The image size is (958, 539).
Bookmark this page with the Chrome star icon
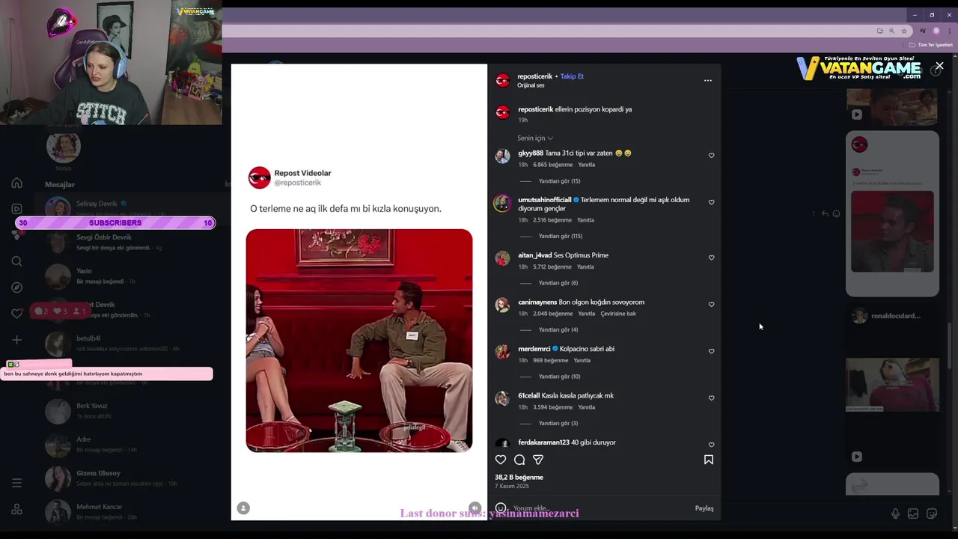(904, 31)
